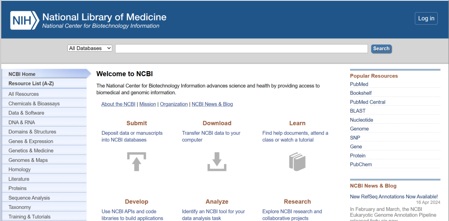Select NCBI Home in sidebar

(46, 74)
